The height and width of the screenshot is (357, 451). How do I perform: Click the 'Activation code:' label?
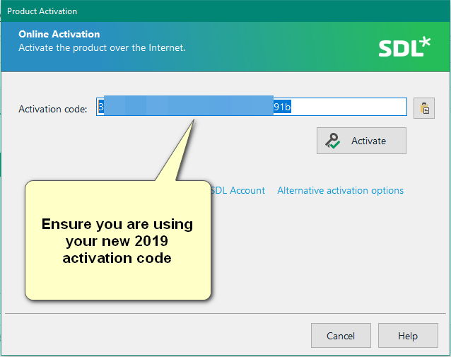coord(53,109)
